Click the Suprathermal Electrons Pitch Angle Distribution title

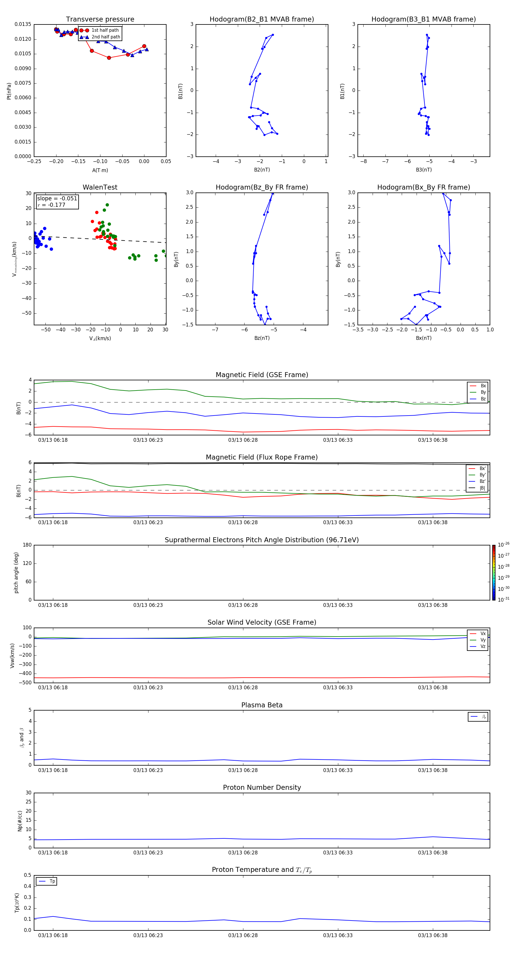pos(262,540)
